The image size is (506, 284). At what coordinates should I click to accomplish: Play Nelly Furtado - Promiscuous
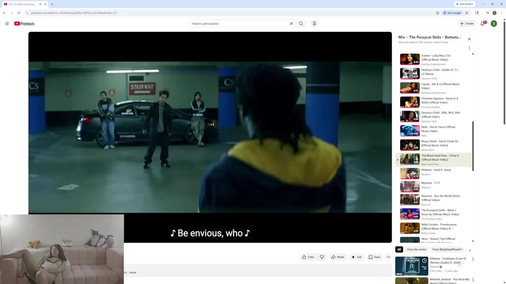coord(434,228)
